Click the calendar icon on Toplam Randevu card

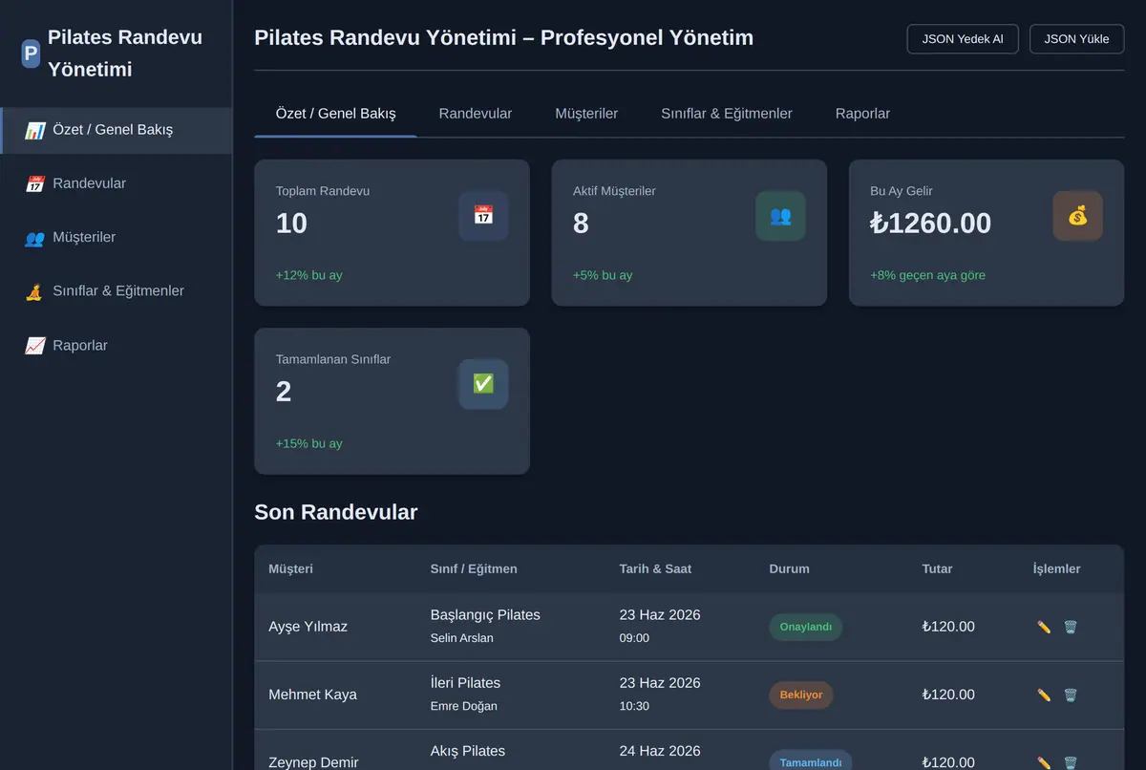tap(483, 216)
